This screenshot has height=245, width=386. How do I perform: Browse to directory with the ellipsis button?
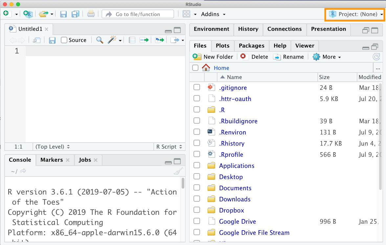pos(378,68)
